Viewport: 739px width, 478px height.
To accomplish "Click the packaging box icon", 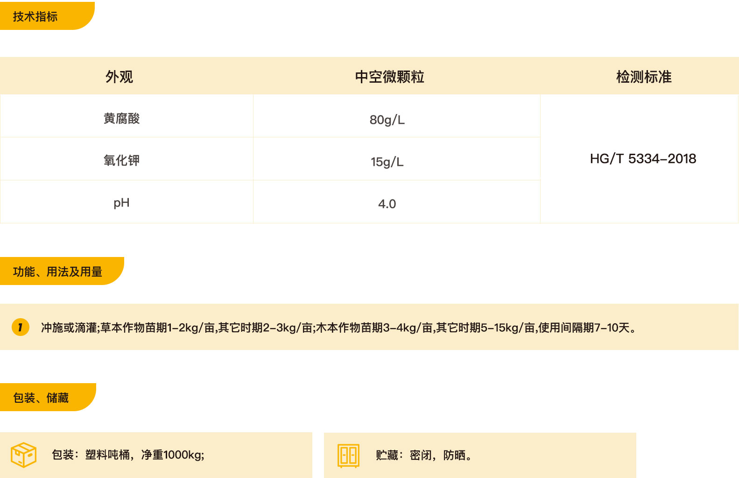I will pyautogui.click(x=23, y=455).
